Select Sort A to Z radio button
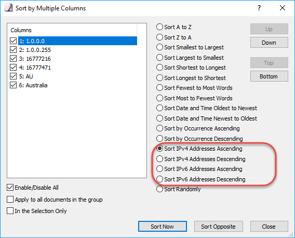The image size is (295, 238). 159,27
